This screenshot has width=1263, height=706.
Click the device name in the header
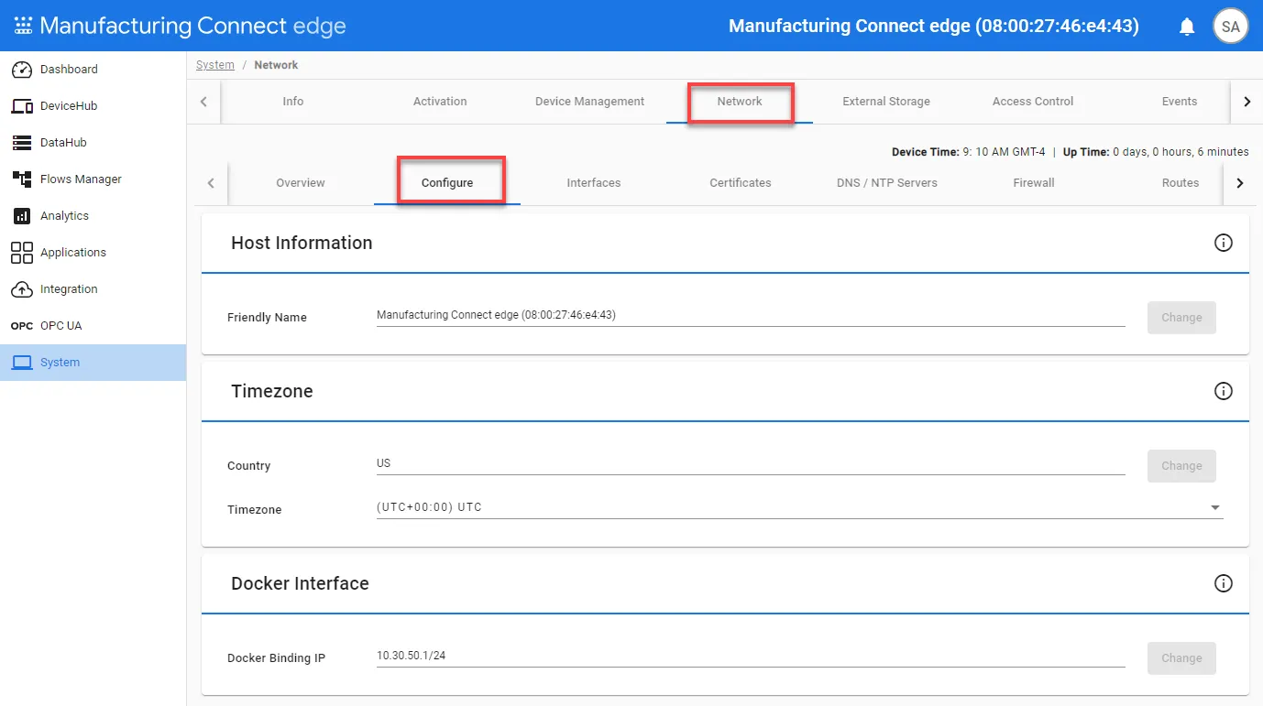[x=934, y=26]
